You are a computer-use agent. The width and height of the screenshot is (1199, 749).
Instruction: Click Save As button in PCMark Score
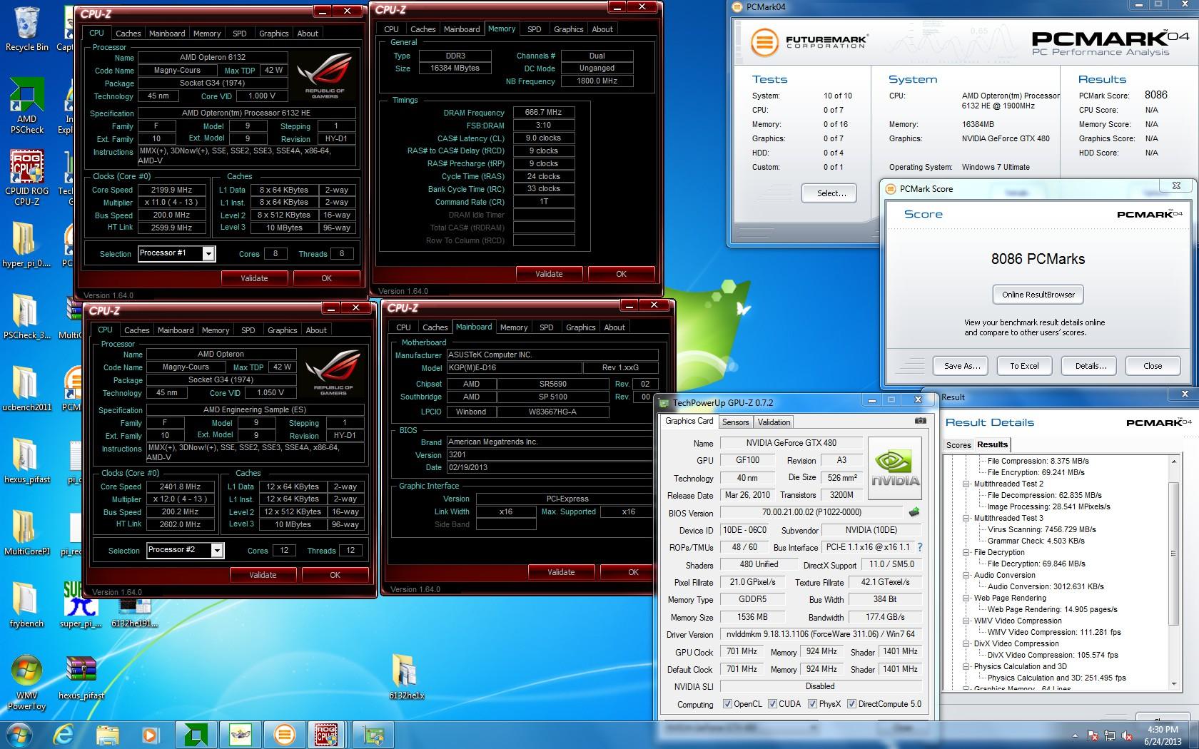(961, 366)
